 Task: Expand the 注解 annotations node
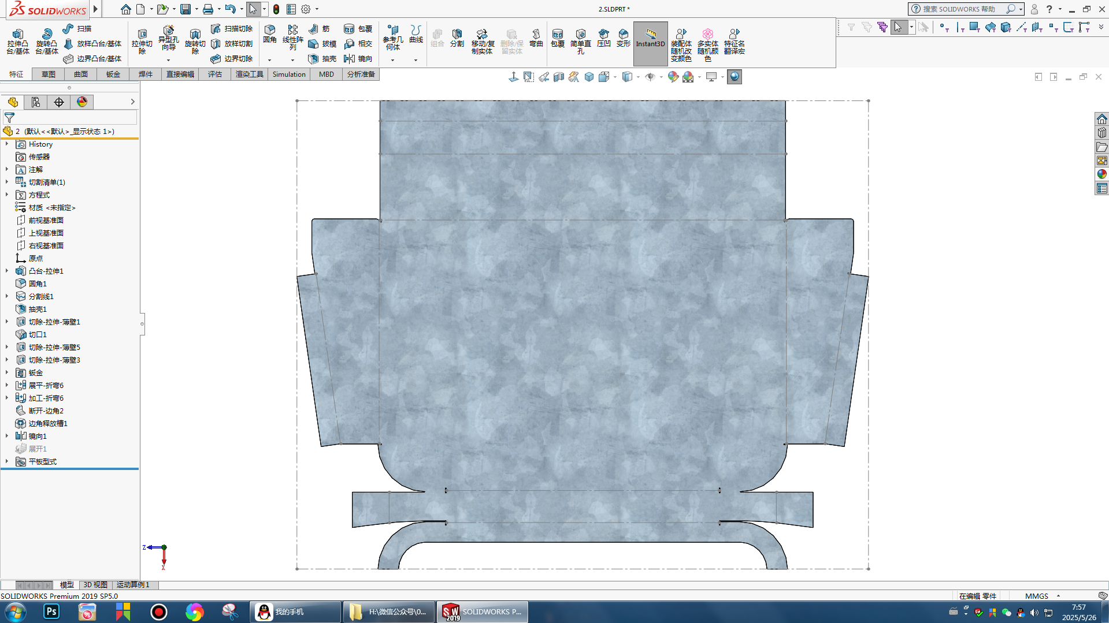[7, 169]
